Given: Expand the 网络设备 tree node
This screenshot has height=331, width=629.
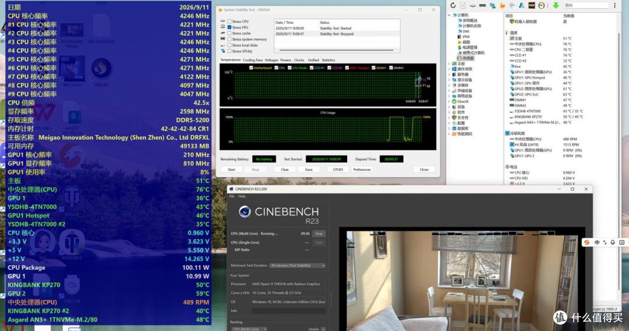Looking at the screenshot, I should point(449,96).
